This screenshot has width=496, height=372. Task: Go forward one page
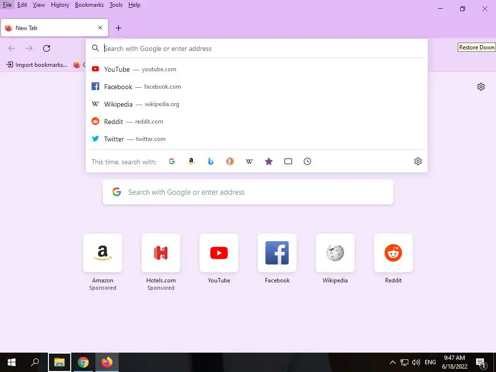point(29,48)
